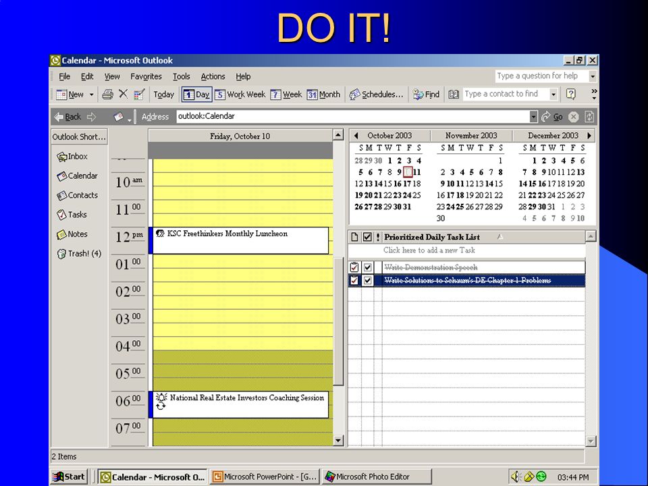
Task: Open Tasks shortcut
Action: coord(72,215)
